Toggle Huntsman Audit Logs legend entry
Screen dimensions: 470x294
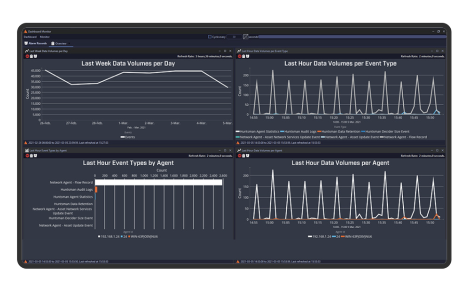(x=298, y=132)
